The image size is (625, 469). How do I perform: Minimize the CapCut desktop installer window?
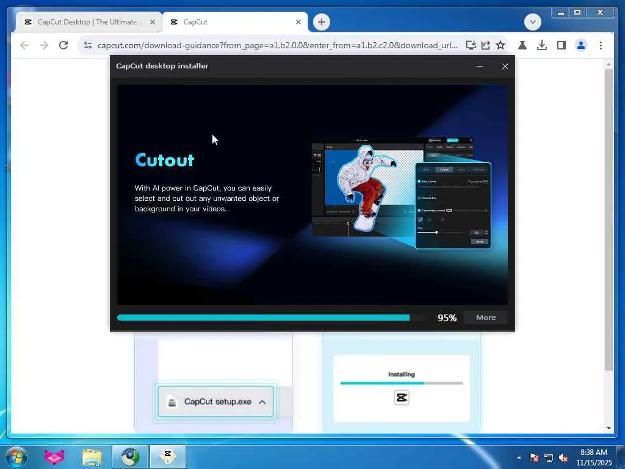(480, 67)
